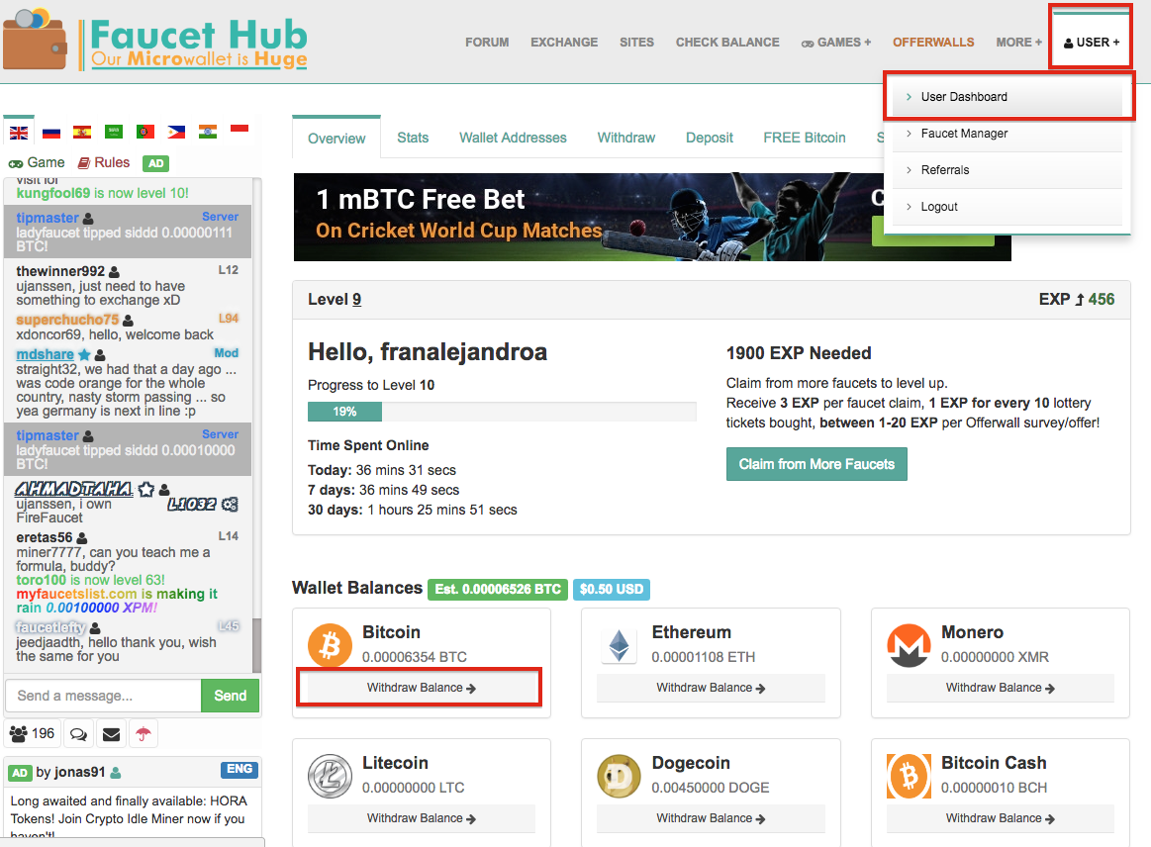Withdraw Balance for Bitcoin
The image size is (1151, 847).
(422, 688)
